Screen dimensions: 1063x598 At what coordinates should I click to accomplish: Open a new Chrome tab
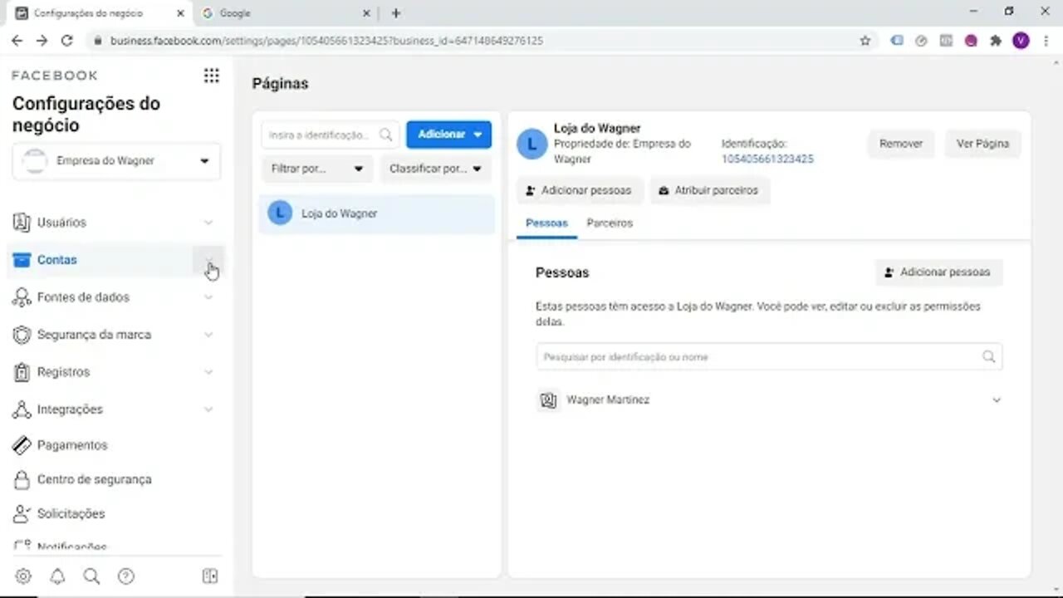(396, 13)
